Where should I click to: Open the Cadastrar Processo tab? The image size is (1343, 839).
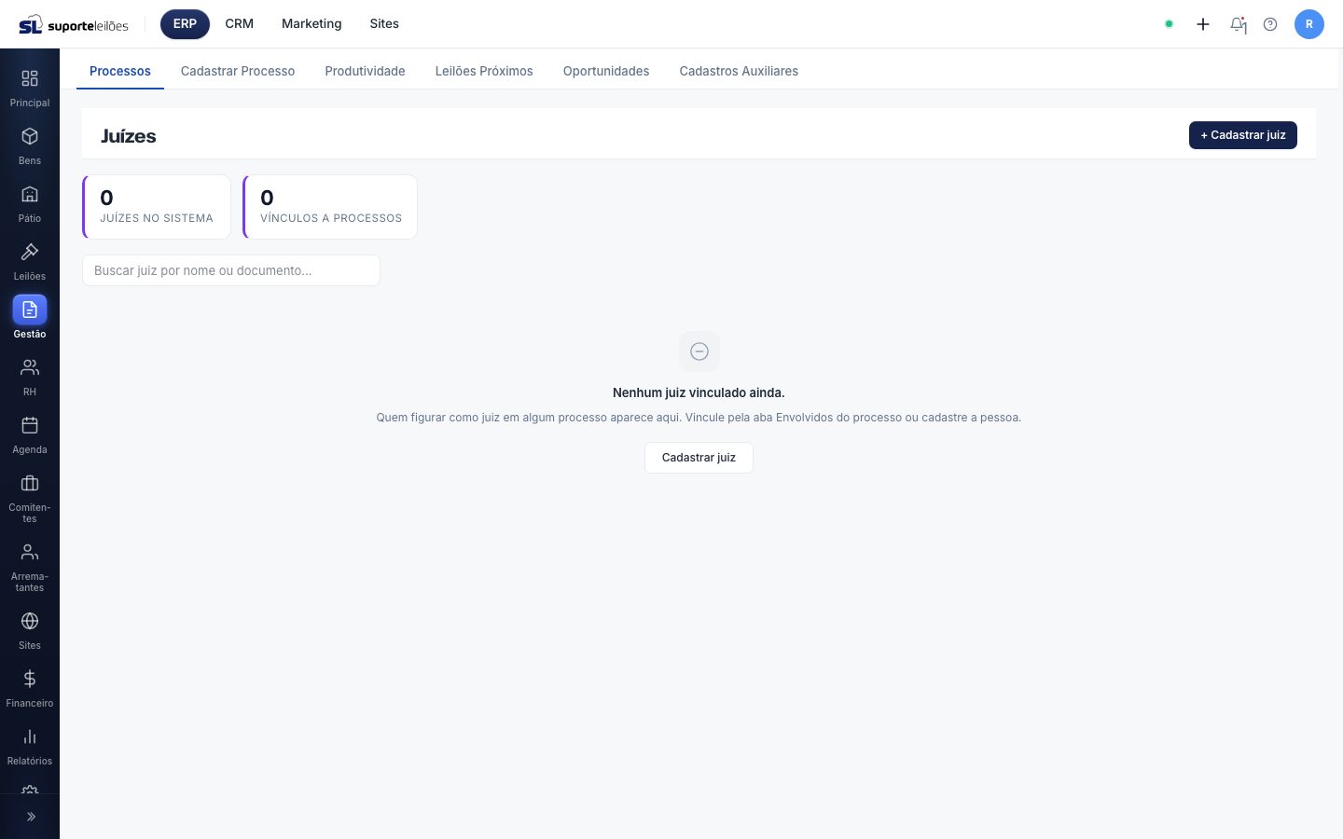238,71
